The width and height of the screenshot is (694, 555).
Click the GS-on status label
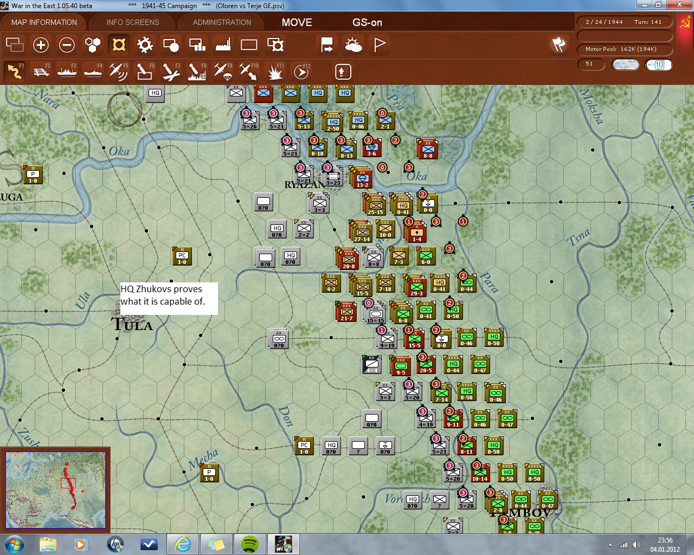coord(368,22)
